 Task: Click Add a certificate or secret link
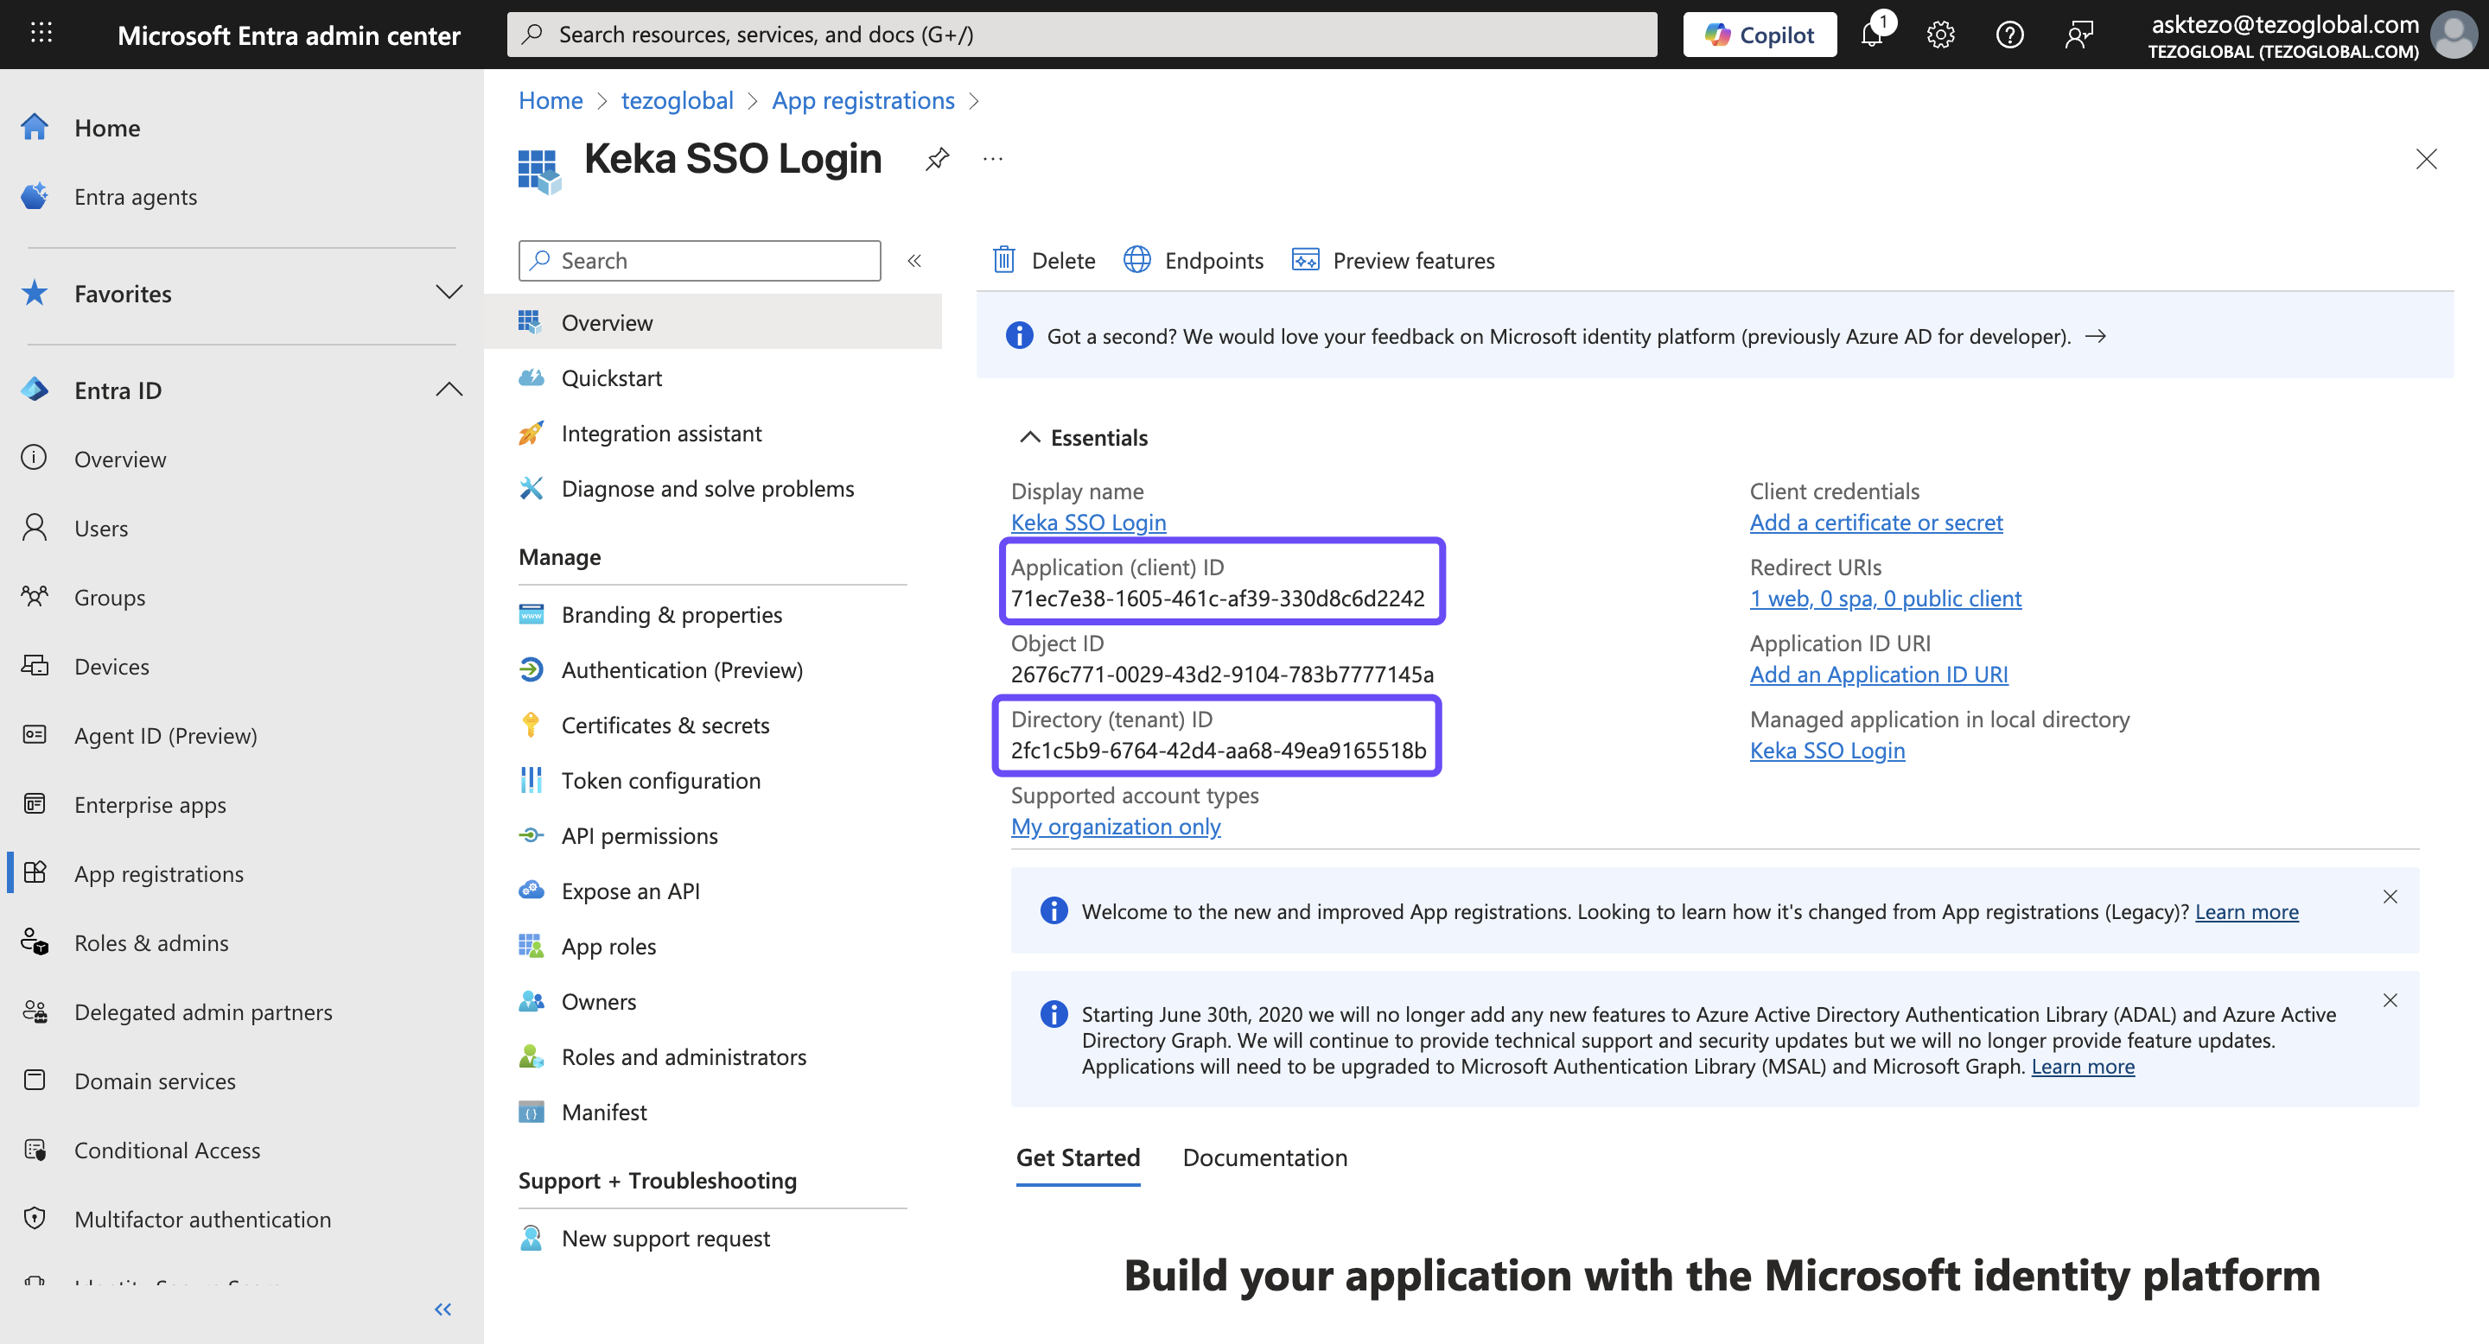coord(1875,523)
